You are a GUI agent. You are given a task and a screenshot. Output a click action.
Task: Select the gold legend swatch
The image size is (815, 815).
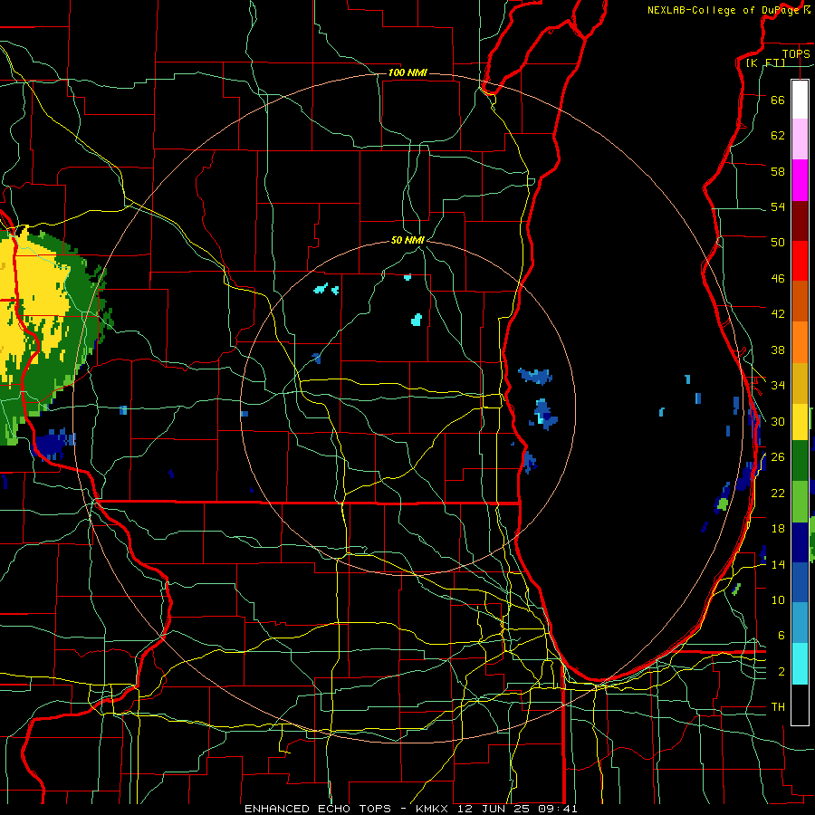coord(800,383)
